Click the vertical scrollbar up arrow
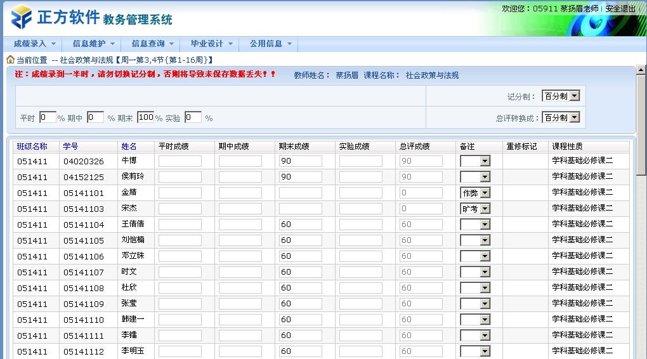The image size is (647, 359). pyautogui.click(x=641, y=69)
